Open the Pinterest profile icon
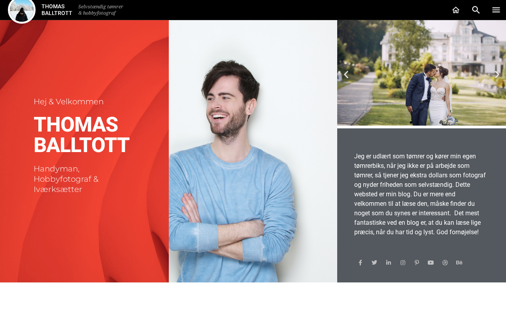 417,263
